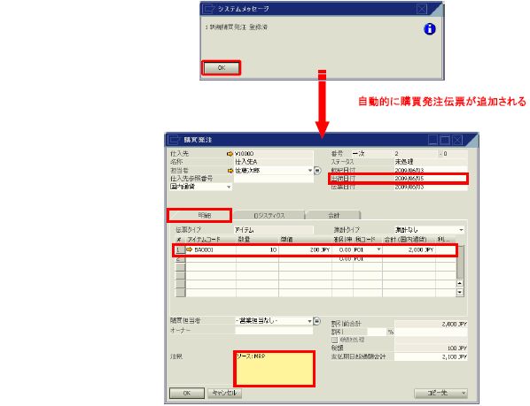Viewport: 530px width, 406px height.
Task: Click the orange link arrow beside contact person
Action: 230,171
